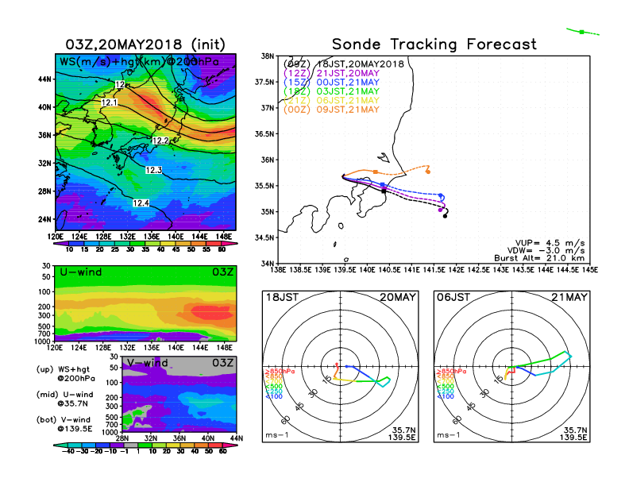
Task: Click the orange square marker on 00Z track
Action: pyautogui.click(x=376, y=172)
